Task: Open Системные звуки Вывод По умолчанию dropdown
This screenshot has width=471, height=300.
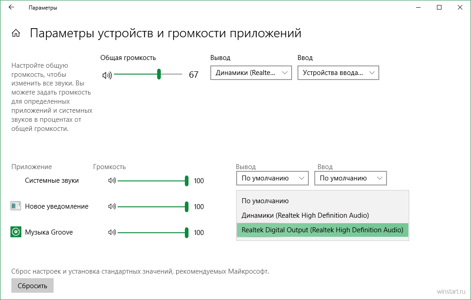Action: pyautogui.click(x=273, y=178)
